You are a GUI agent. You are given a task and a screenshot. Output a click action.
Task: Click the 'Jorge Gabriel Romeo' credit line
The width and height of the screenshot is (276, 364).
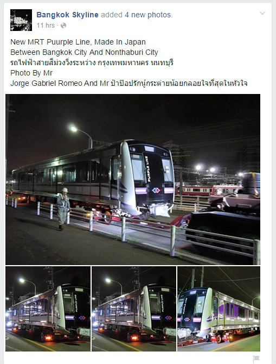129,83
